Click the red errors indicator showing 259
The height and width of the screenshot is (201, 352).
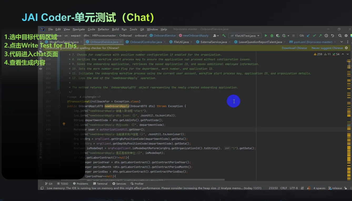[318, 54]
